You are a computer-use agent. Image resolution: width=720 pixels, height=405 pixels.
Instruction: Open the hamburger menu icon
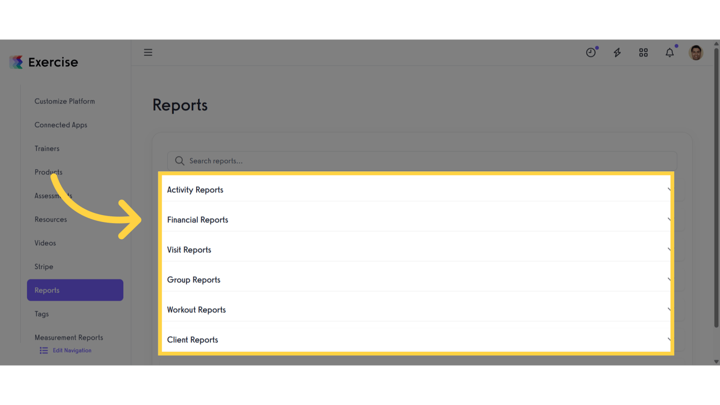148,52
